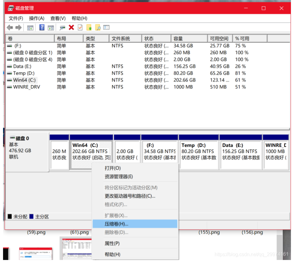
Task: Sort by the 卷 column header
Action: pyautogui.click(x=30, y=39)
